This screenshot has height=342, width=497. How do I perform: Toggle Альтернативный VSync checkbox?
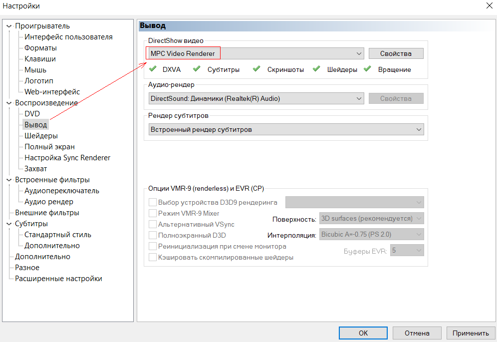coord(153,224)
